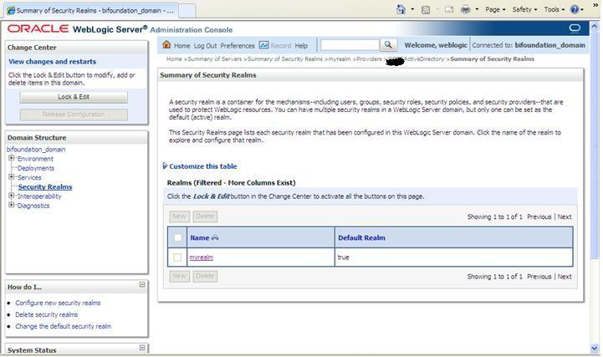Click the sort arrows icon beside Name column

point(215,237)
